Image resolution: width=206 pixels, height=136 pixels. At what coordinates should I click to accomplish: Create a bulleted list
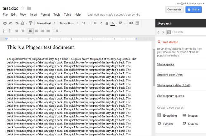point(11,31)
